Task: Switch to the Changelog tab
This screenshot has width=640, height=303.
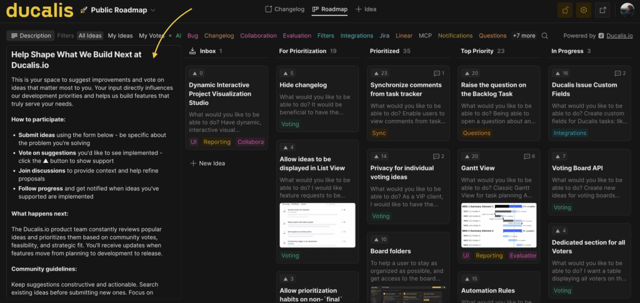Action: coord(284,9)
